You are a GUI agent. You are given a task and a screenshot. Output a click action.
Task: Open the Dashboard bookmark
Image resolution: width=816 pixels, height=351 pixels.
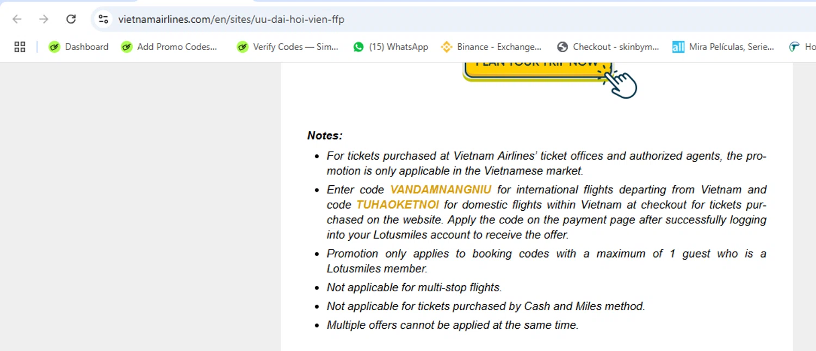78,47
